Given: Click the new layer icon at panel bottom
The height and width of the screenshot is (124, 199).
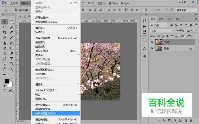Looking at the screenshot, I should pos(185,120).
